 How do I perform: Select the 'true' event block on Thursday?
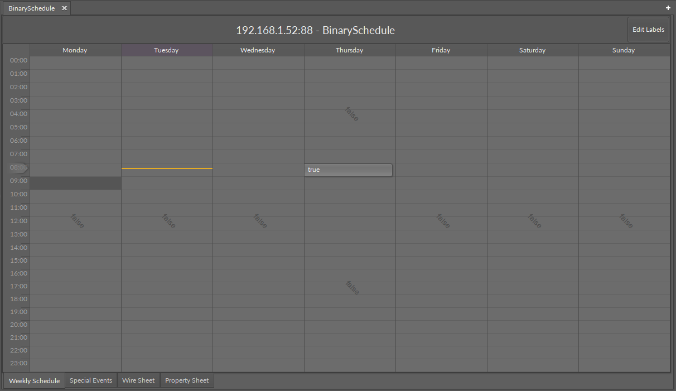point(348,170)
